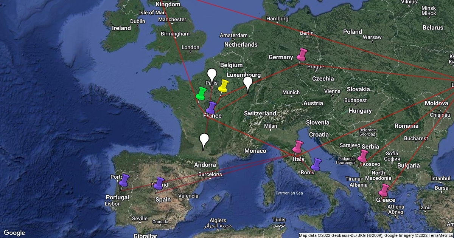Screen dimensions: 454x238
Task: Select the Isle of Man label
Action: click(x=152, y=12)
